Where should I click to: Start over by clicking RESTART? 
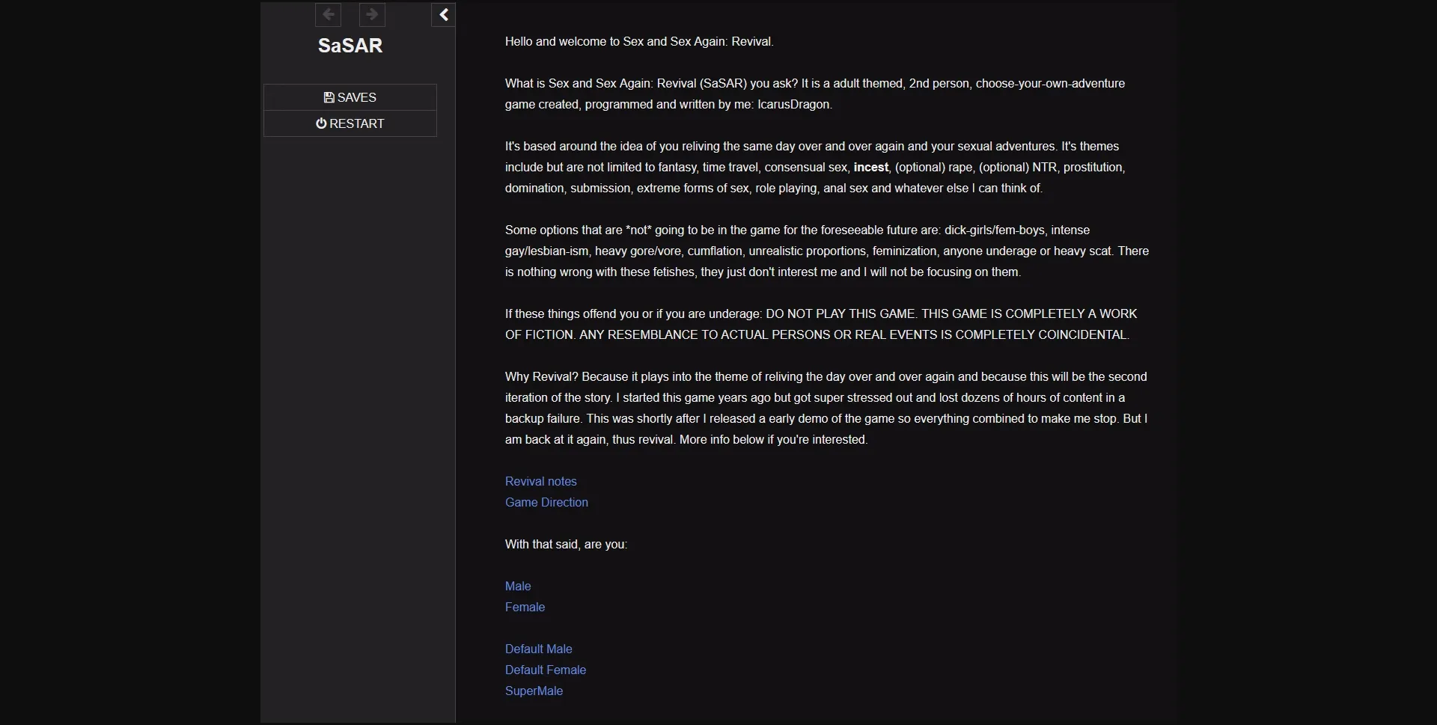(x=350, y=123)
